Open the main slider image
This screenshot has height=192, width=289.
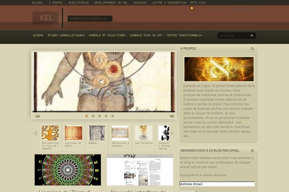[x=104, y=82]
